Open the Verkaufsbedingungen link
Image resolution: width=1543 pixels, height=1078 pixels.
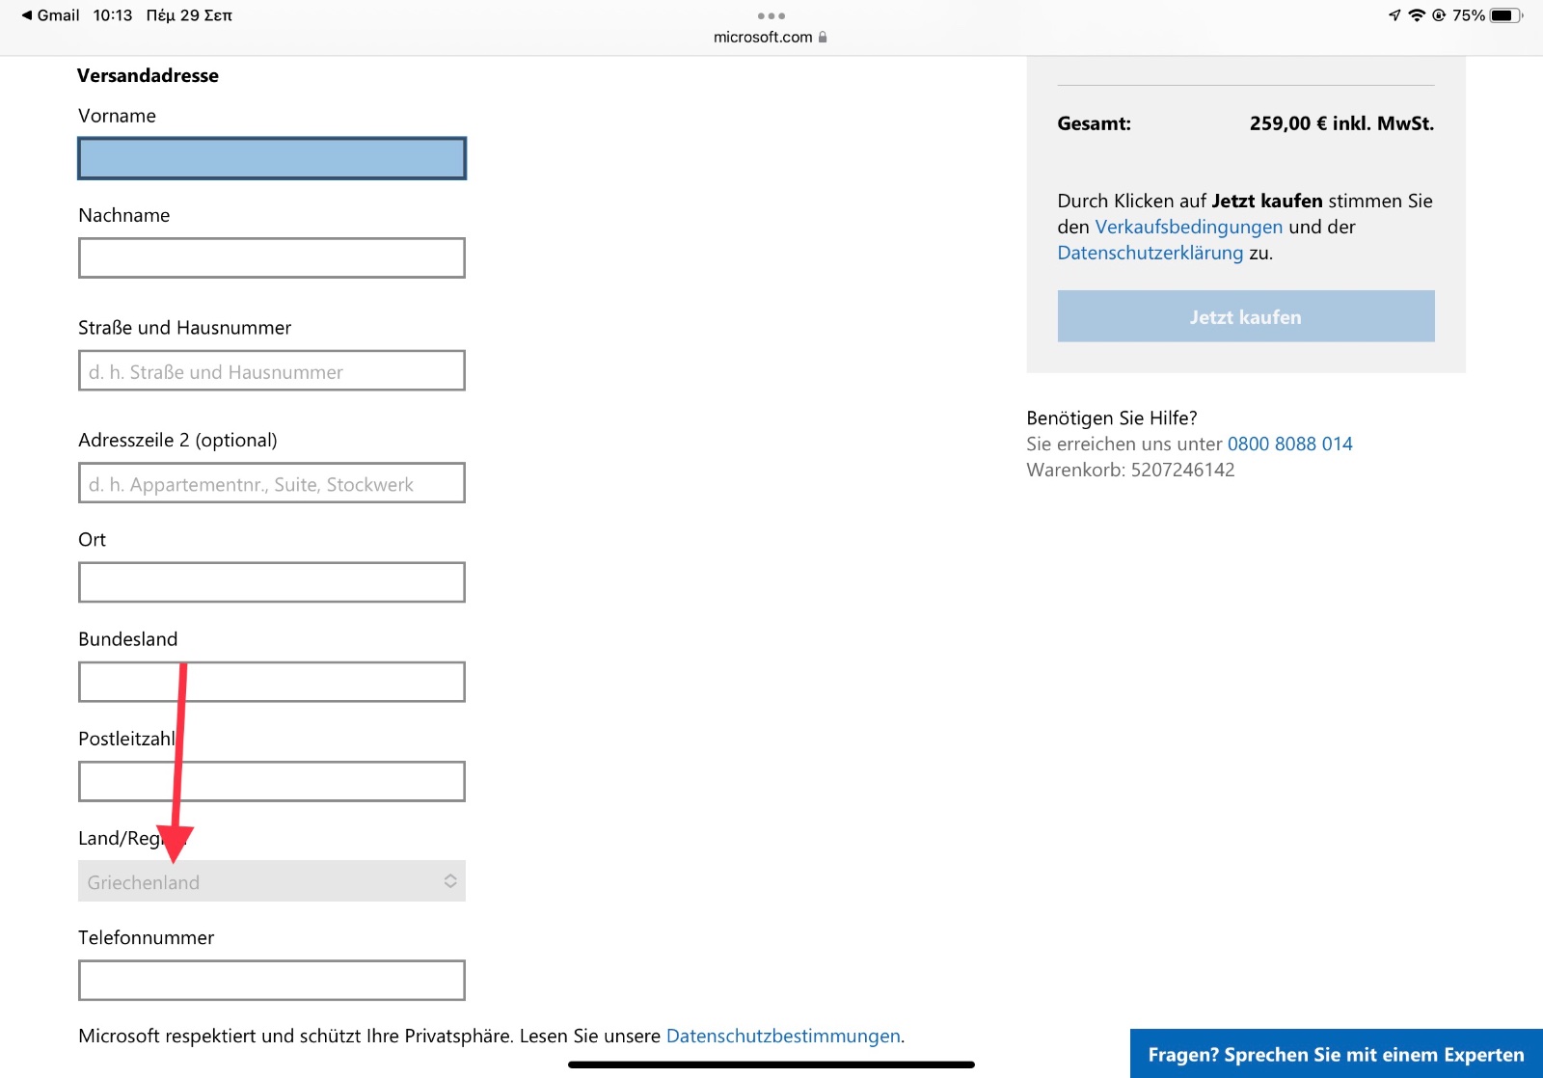point(1189,227)
